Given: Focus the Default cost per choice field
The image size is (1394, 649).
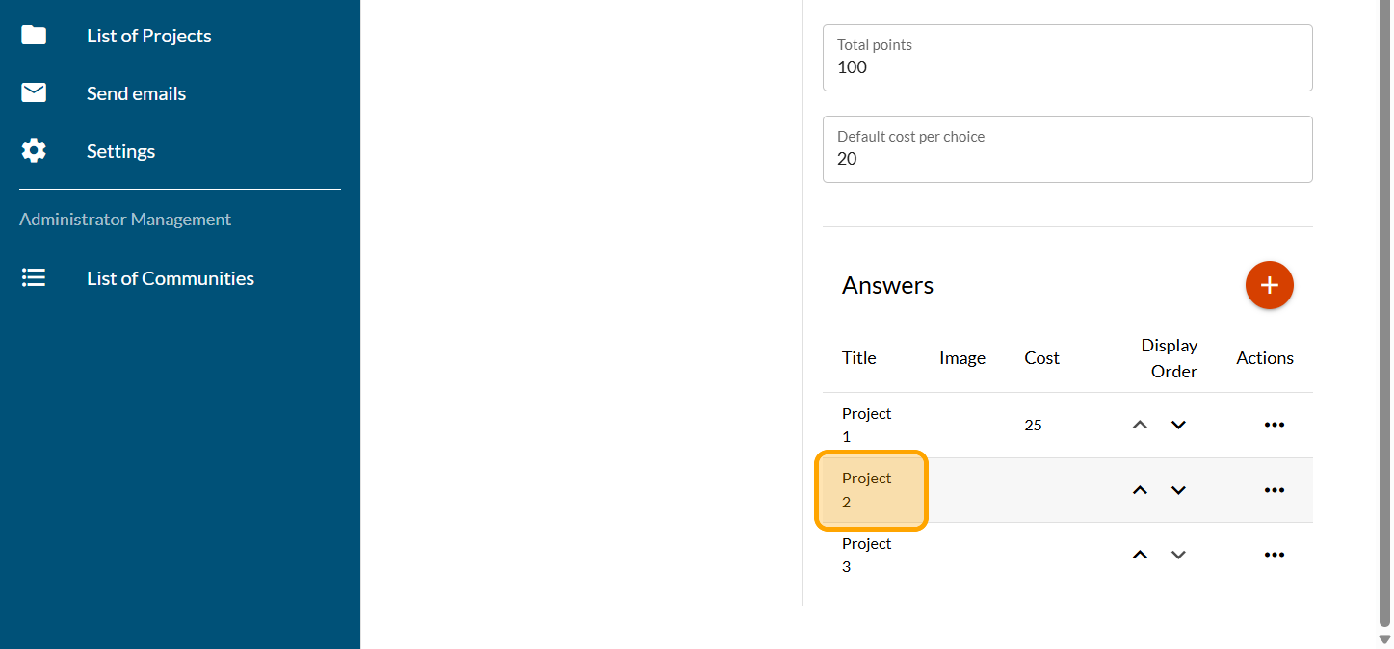Looking at the screenshot, I should coord(1066,158).
